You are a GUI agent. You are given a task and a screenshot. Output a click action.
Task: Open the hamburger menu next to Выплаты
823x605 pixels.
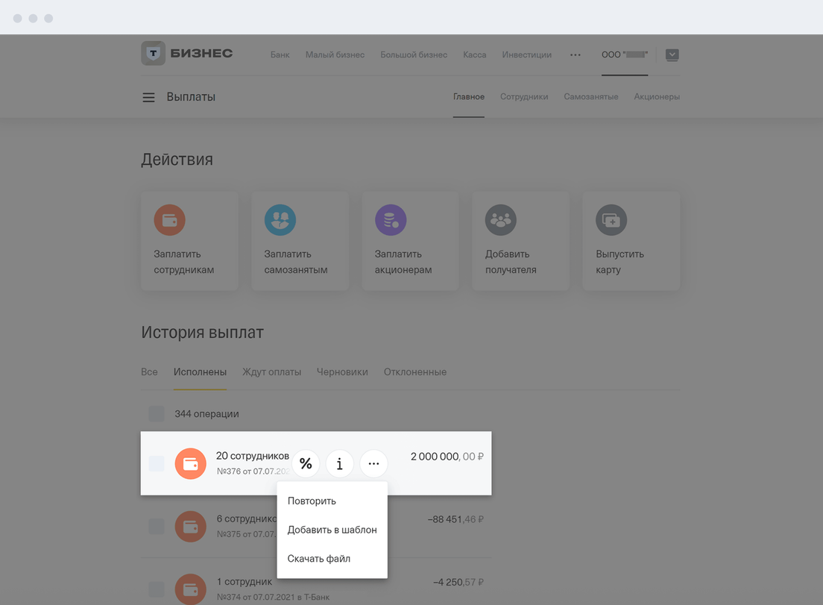coord(148,98)
